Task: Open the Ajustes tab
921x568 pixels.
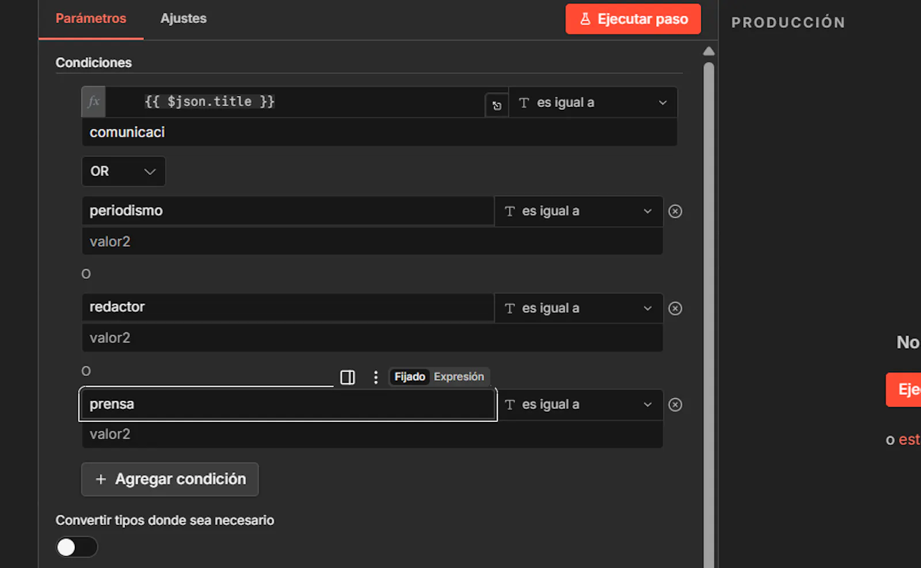Action: tap(183, 18)
